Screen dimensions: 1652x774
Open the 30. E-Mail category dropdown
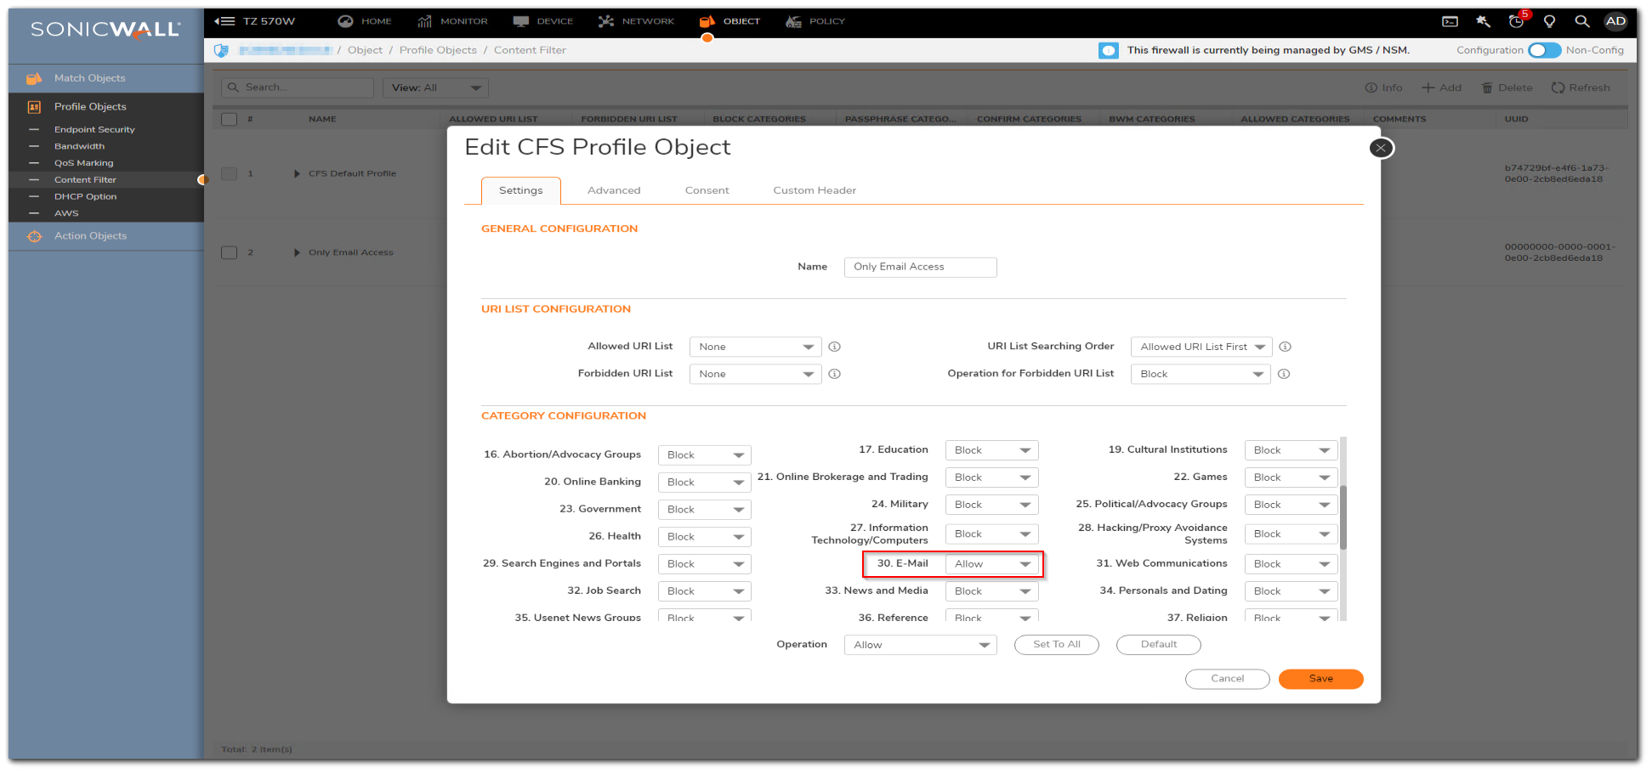pos(991,564)
